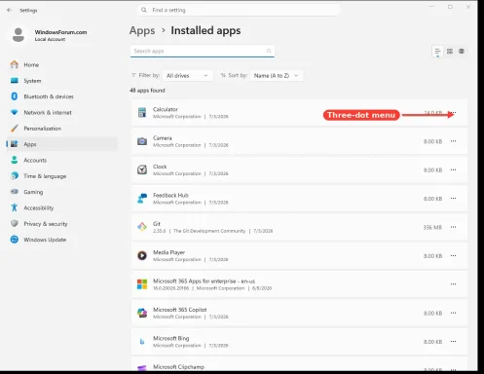Click the WindowsForum.com account profile
Image resolution: width=484 pixels, height=374 pixels.
(x=49, y=35)
